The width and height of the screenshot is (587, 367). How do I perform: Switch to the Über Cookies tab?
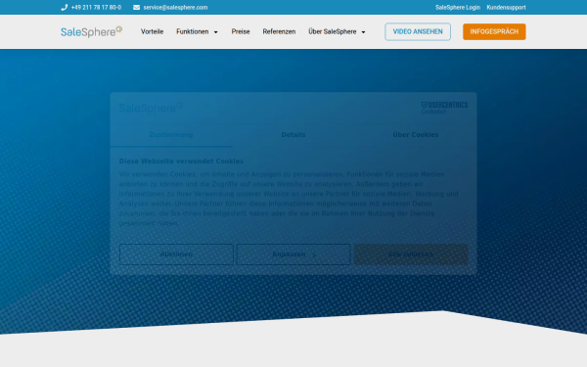pos(416,135)
